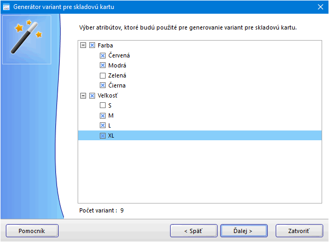
Task: Open help with the Pomocník button
Action: pos(32,230)
